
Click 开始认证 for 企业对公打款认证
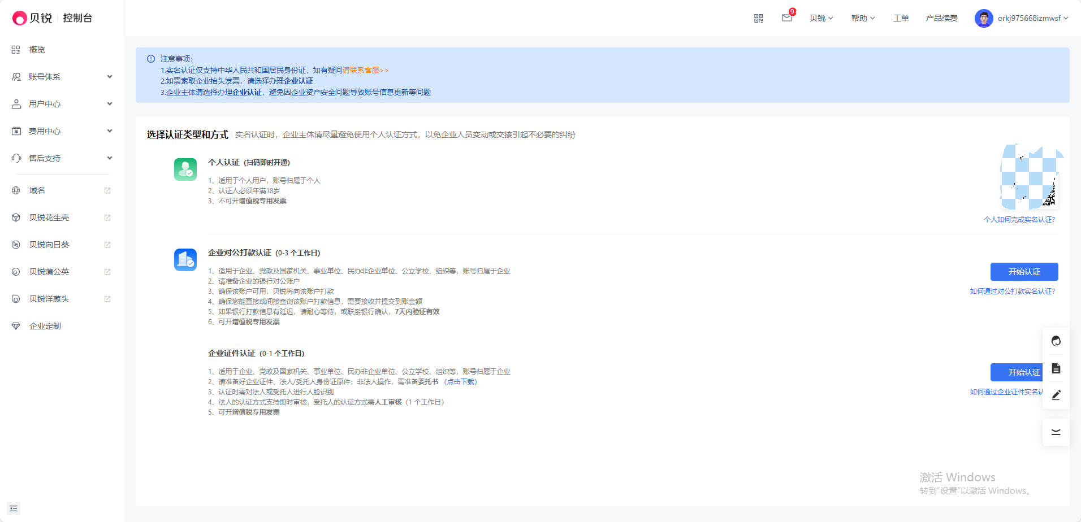coord(1024,272)
